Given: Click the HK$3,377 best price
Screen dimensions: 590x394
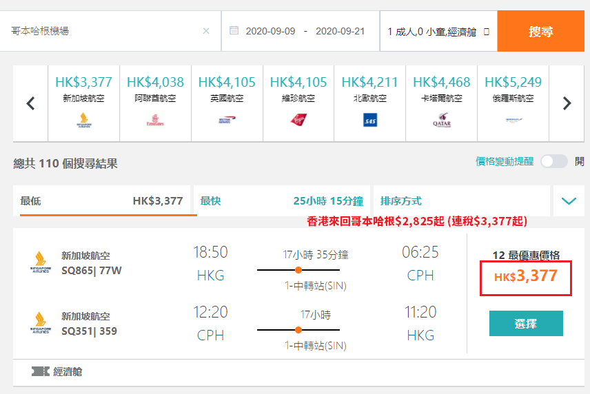Looking at the screenshot, I should coord(526,276).
